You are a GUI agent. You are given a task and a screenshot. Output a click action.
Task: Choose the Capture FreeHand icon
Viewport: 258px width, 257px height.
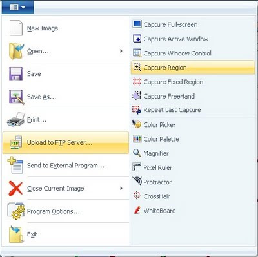point(137,96)
